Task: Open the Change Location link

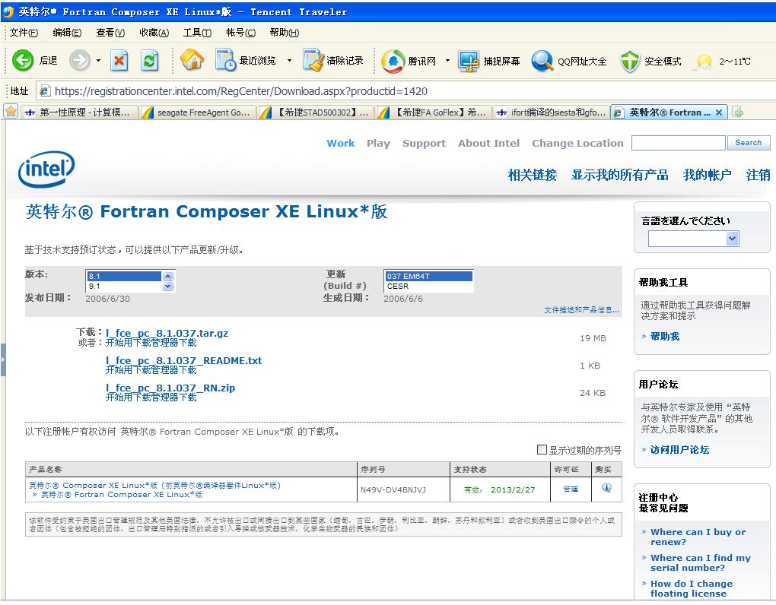Action: (x=577, y=144)
